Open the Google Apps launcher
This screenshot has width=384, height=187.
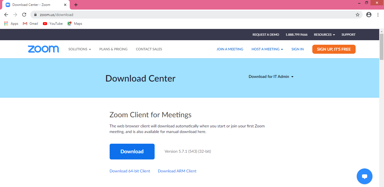6,23
